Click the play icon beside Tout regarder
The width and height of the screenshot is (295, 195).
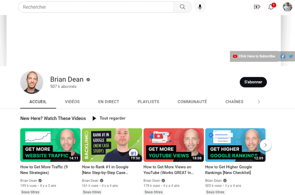tap(94, 118)
